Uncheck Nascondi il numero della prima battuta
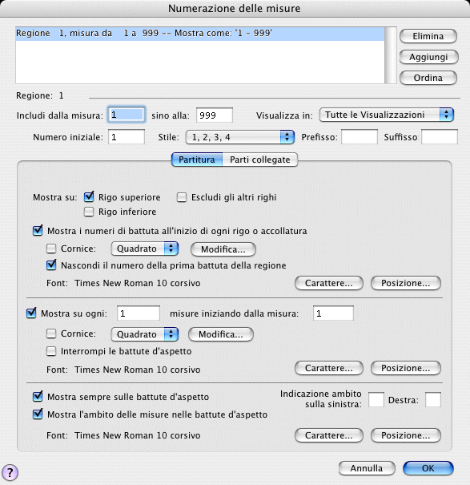This screenshot has height=485, width=470. [51, 265]
